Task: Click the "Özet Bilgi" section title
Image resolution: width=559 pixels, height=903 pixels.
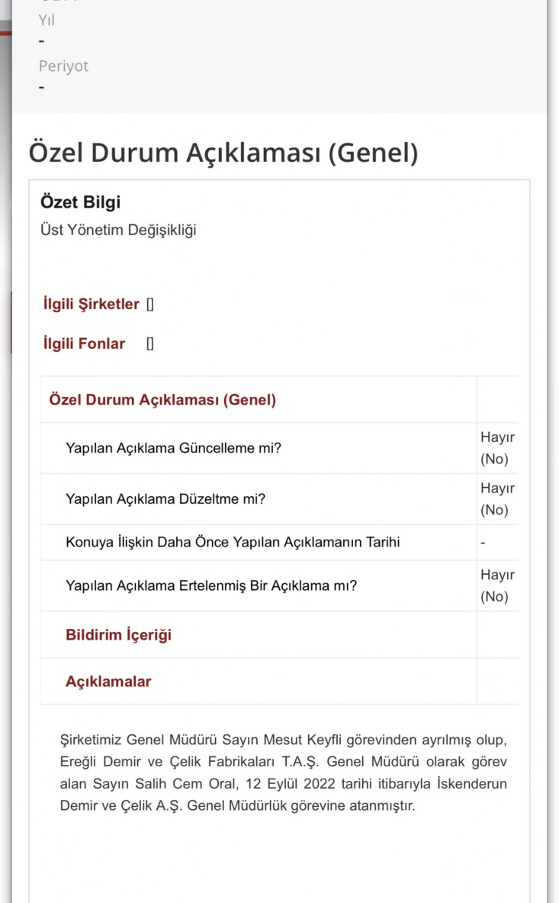Action: click(80, 202)
